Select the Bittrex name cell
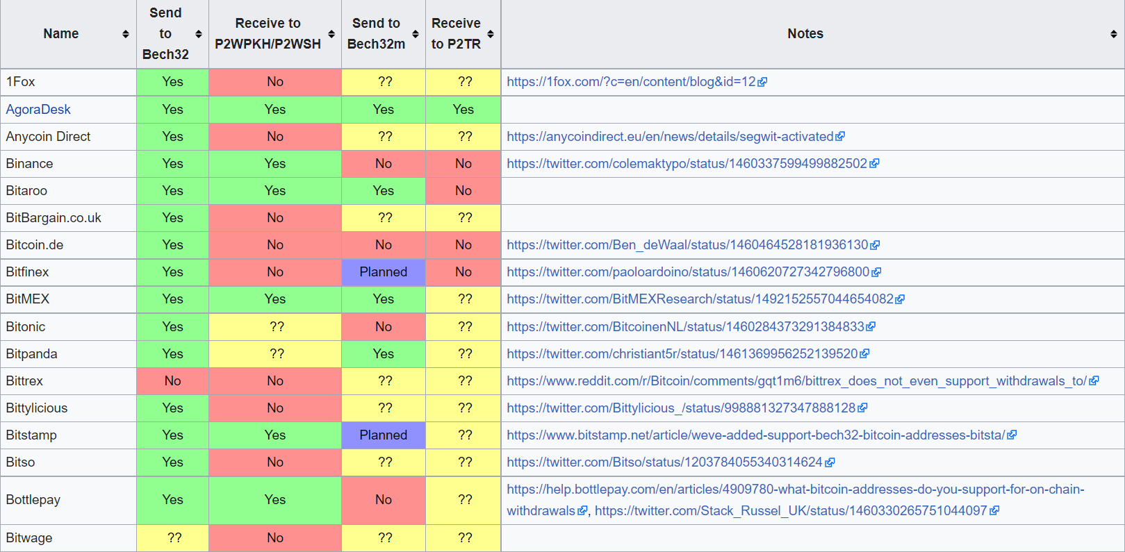 coord(68,380)
